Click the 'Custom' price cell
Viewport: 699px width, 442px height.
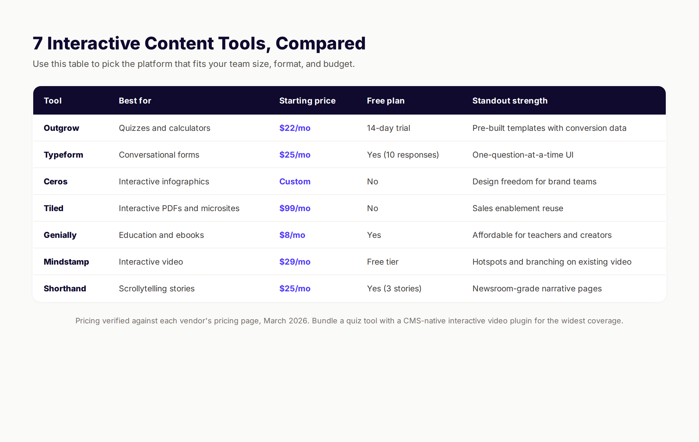[295, 181]
